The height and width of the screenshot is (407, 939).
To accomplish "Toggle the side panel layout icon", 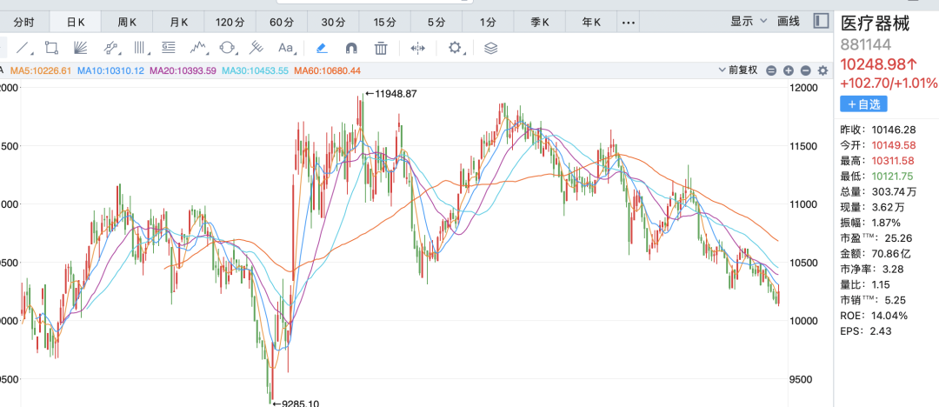I will tap(820, 21).
